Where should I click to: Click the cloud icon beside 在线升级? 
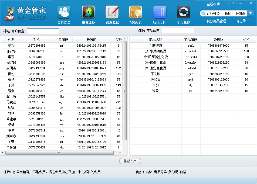[203, 13]
